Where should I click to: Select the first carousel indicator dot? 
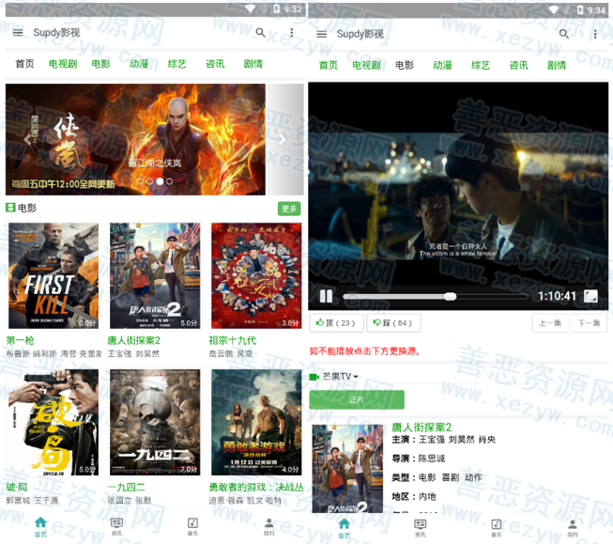coord(139,181)
